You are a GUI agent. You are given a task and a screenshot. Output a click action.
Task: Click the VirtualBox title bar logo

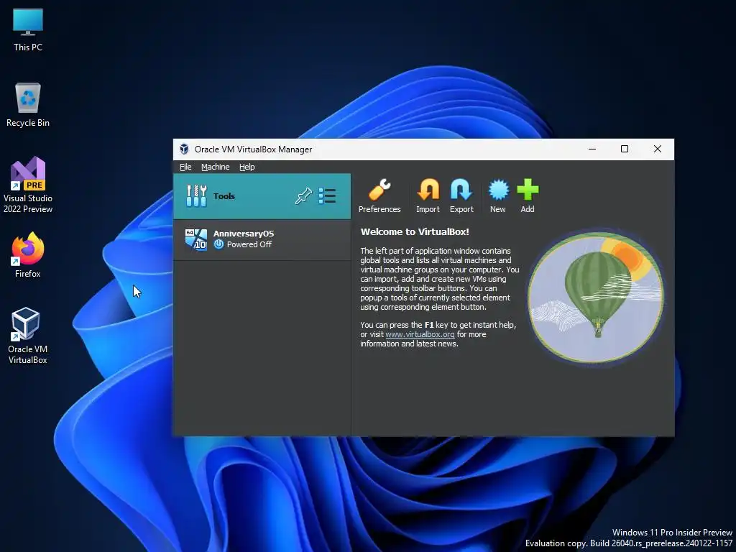point(184,149)
